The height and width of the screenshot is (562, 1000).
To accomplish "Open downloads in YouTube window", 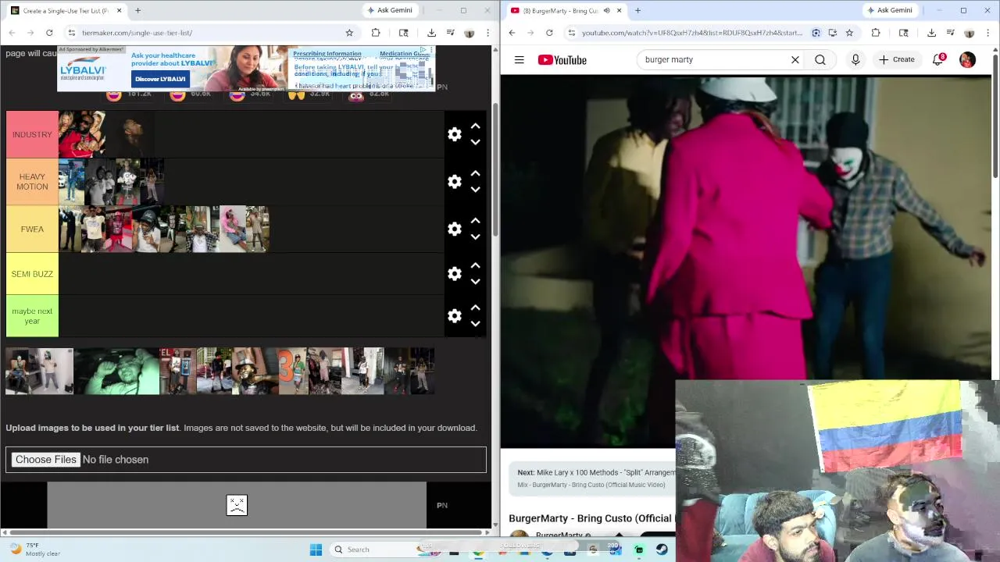I will coord(931,33).
